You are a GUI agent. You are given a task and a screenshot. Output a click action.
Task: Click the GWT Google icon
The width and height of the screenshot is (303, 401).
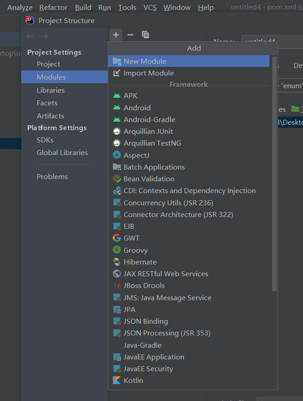click(117, 238)
